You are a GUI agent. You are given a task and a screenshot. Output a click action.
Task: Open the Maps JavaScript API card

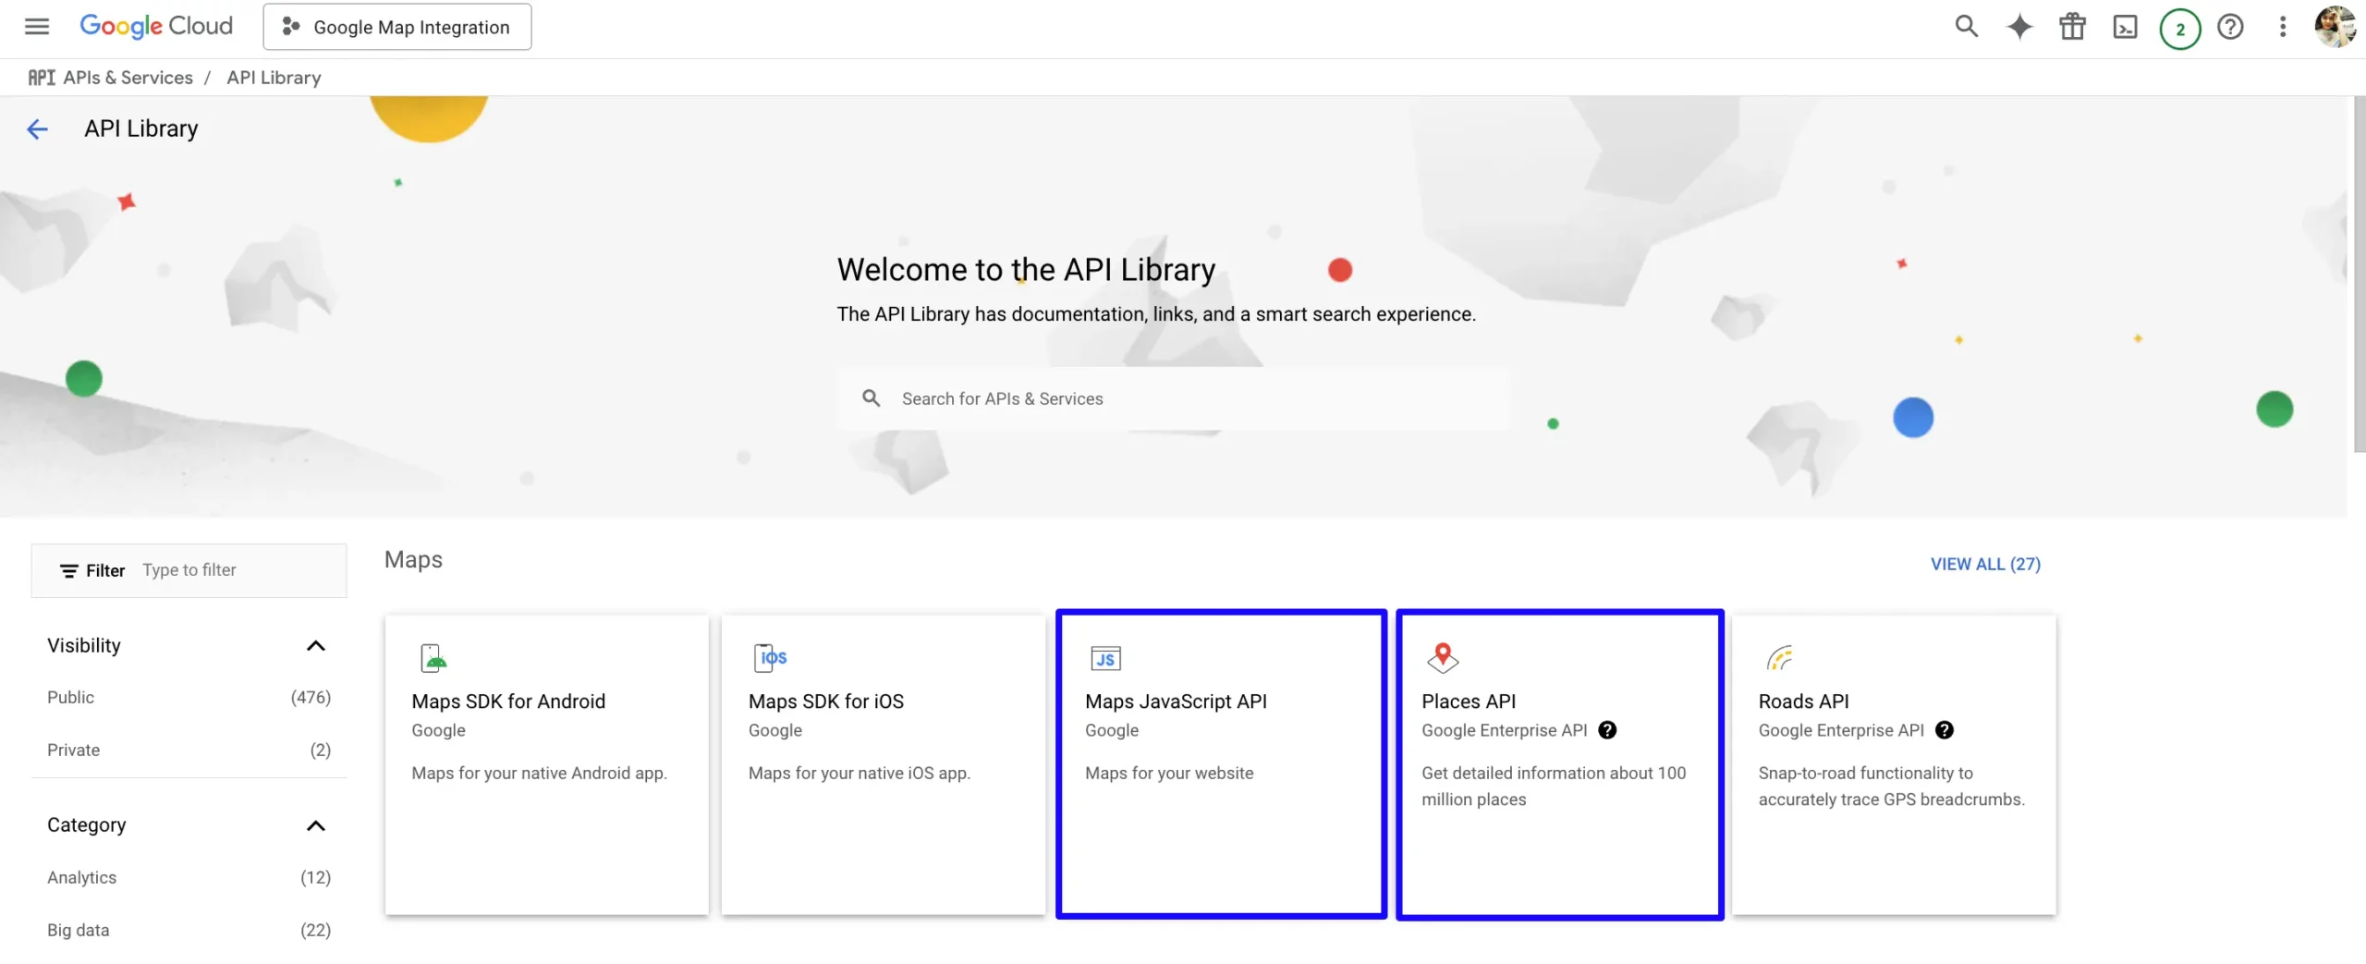pyautogui.click(x=1221, y=765)
